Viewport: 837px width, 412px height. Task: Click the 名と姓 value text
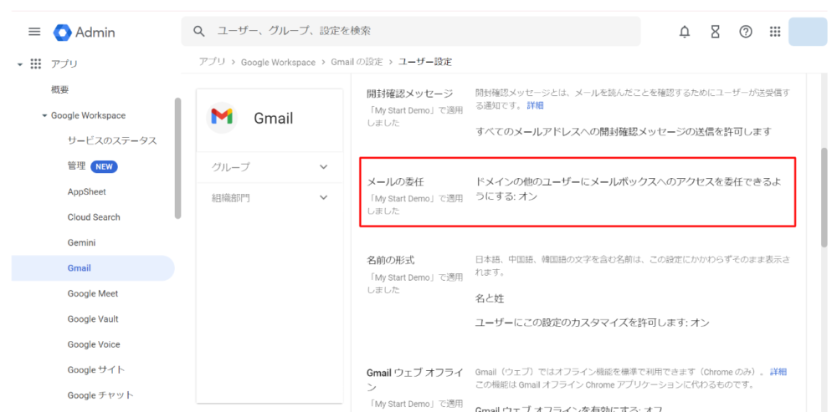coord(490,299)
